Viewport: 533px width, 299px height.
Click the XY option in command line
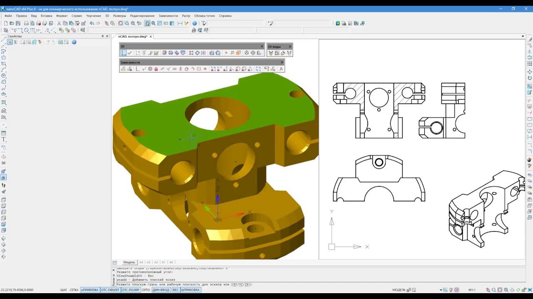point(234,285)
